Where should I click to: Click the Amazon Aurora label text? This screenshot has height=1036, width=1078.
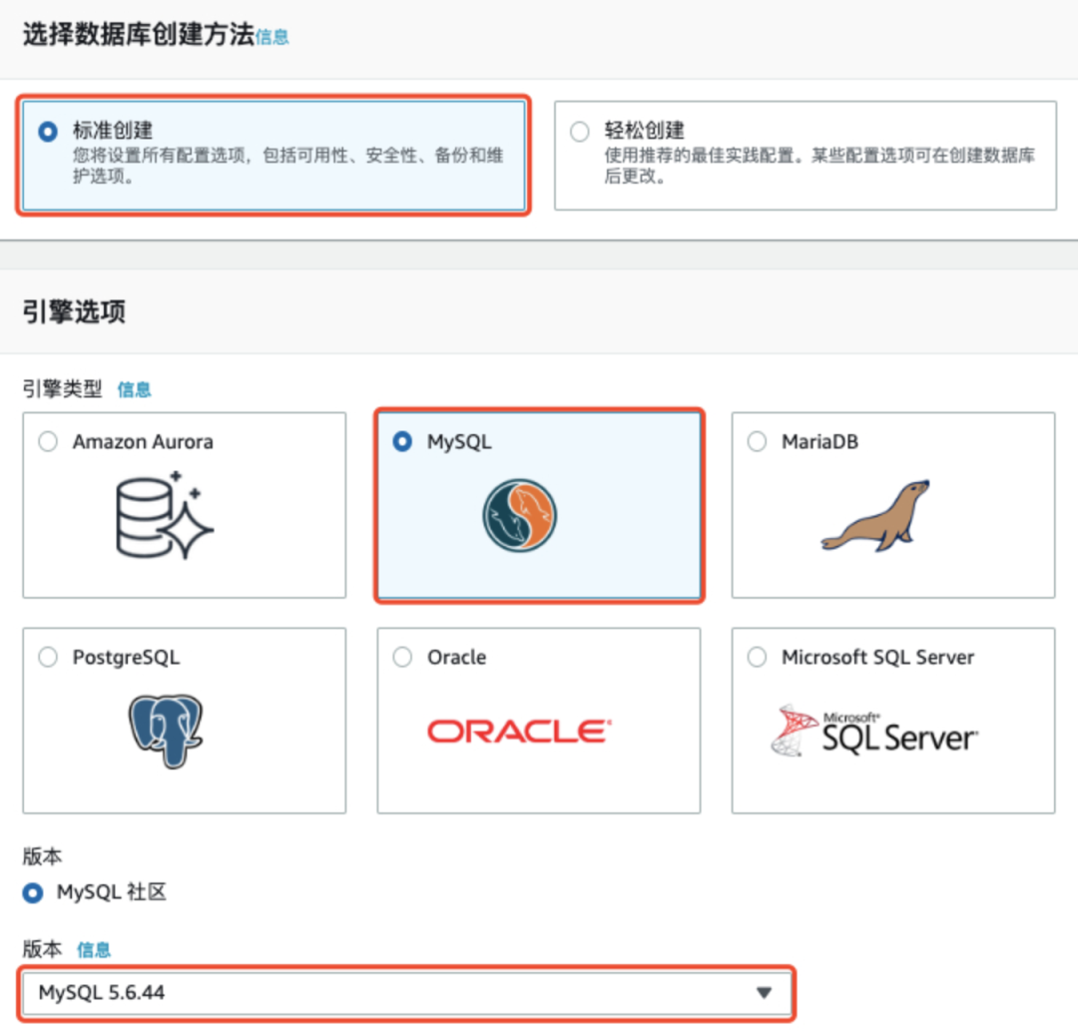pyautogui.click(x=143, y=441)
